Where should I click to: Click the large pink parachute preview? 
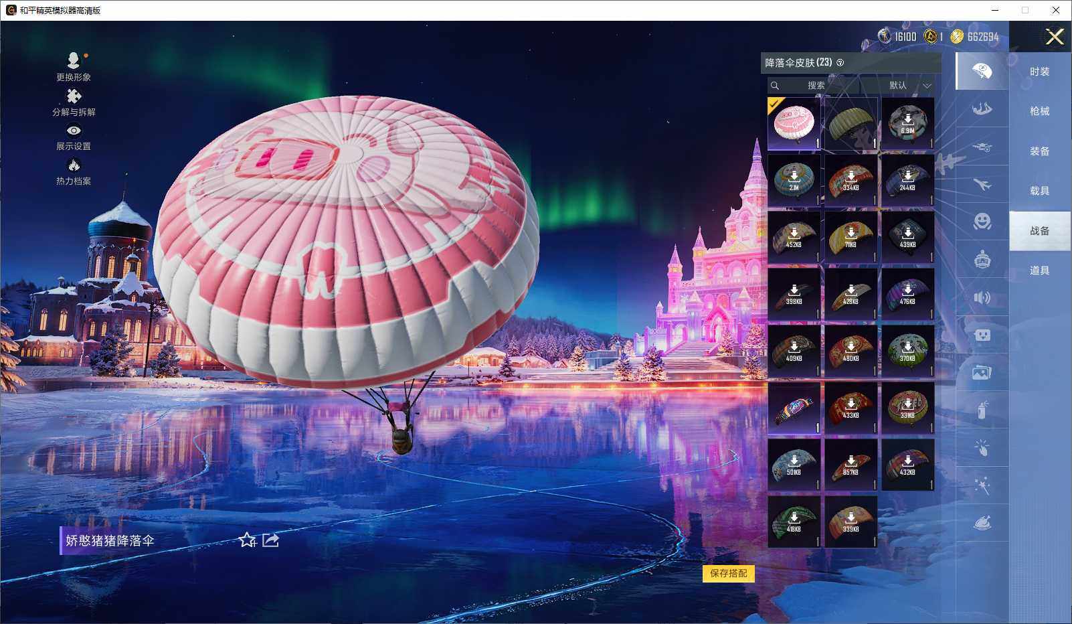click(346, 241)
